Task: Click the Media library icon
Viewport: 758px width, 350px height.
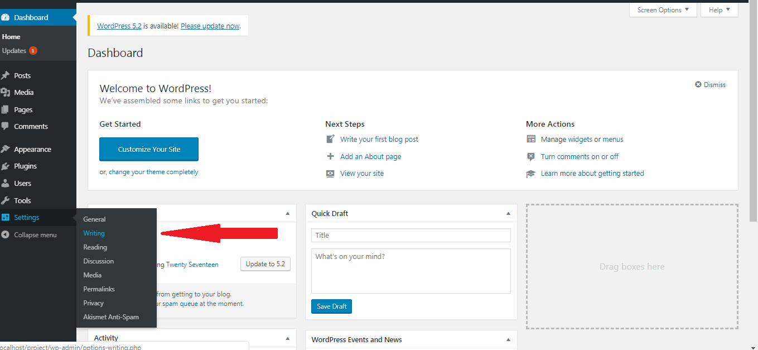Action: point(5,92)
